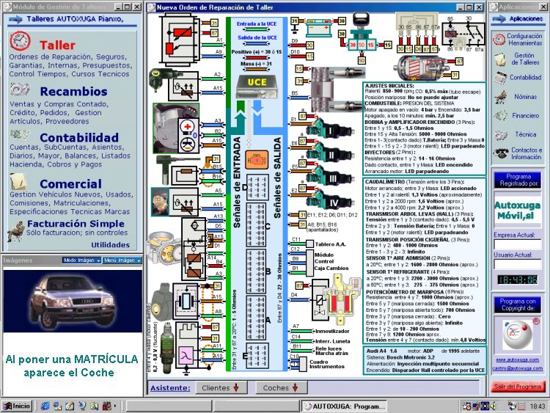The height and width of the screenshot is (413, 550).
Task: Click the digital clock display
Action: 518,279
